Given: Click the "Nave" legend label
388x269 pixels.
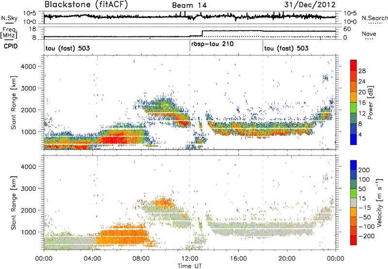Looking at the screenshot, I should pyautogui.click(x=369, y=34).
